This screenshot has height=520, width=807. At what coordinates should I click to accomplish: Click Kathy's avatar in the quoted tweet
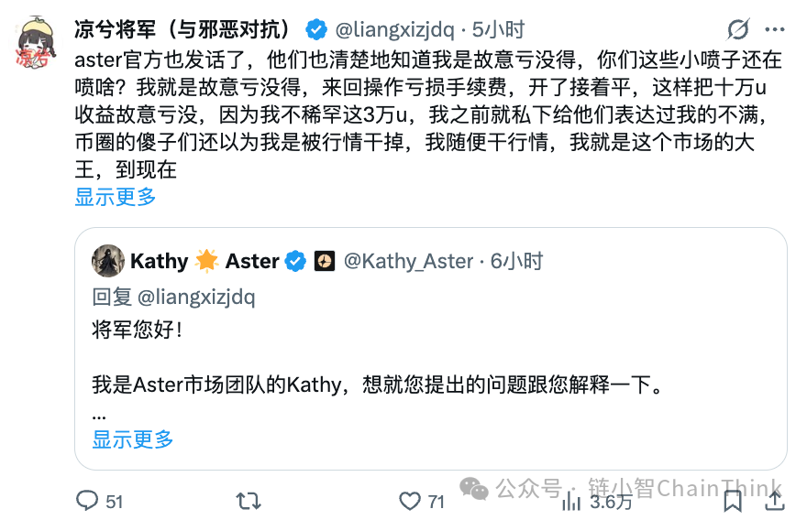107,261
